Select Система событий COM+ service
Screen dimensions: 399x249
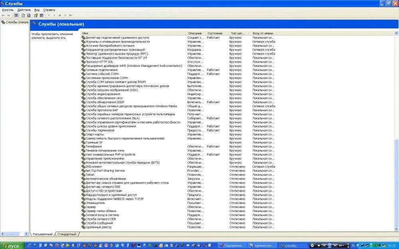point(102,74)
